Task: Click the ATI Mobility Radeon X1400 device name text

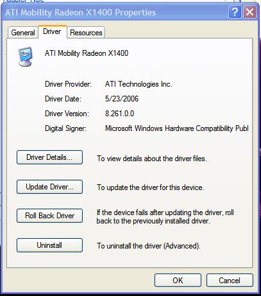Action: [x=87, y=53]
